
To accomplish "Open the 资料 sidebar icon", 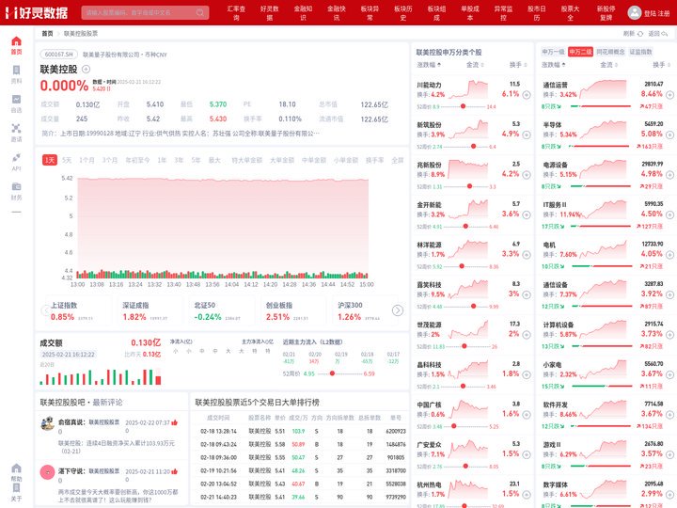I will [16, 74].
